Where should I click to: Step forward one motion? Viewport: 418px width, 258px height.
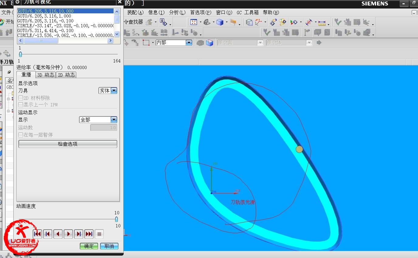79,234
